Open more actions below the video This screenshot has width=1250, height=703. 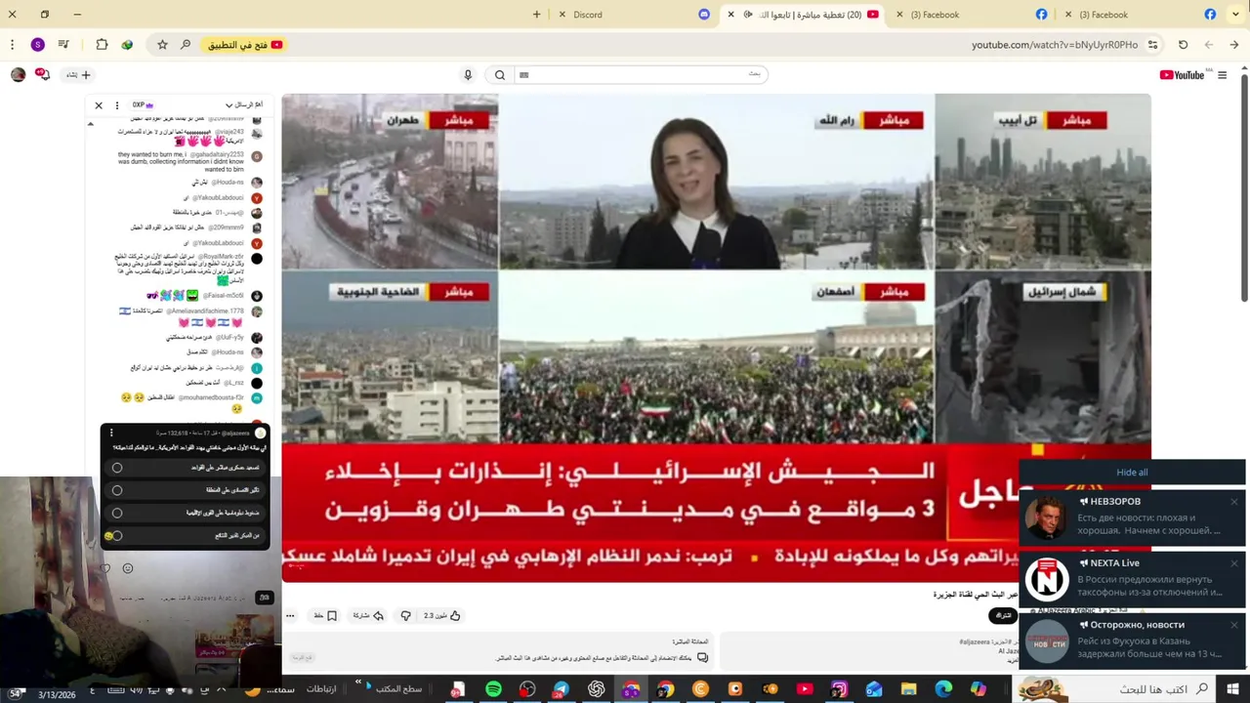(x=290, y=616)
